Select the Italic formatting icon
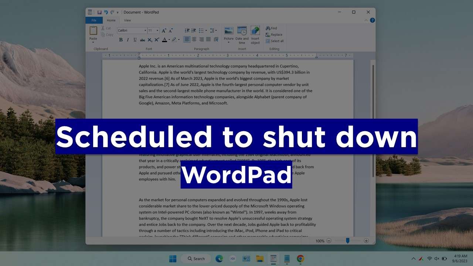Viewport: 473px width, 266px height. [x=128, y=40]
